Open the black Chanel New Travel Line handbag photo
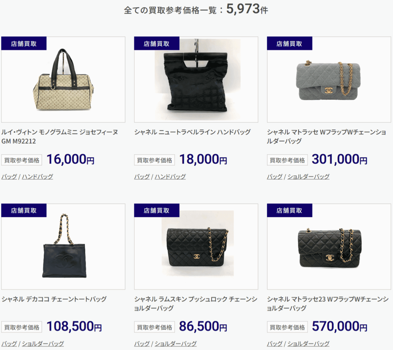Viewport: 393px width, 350px height. tap(196, 79)
